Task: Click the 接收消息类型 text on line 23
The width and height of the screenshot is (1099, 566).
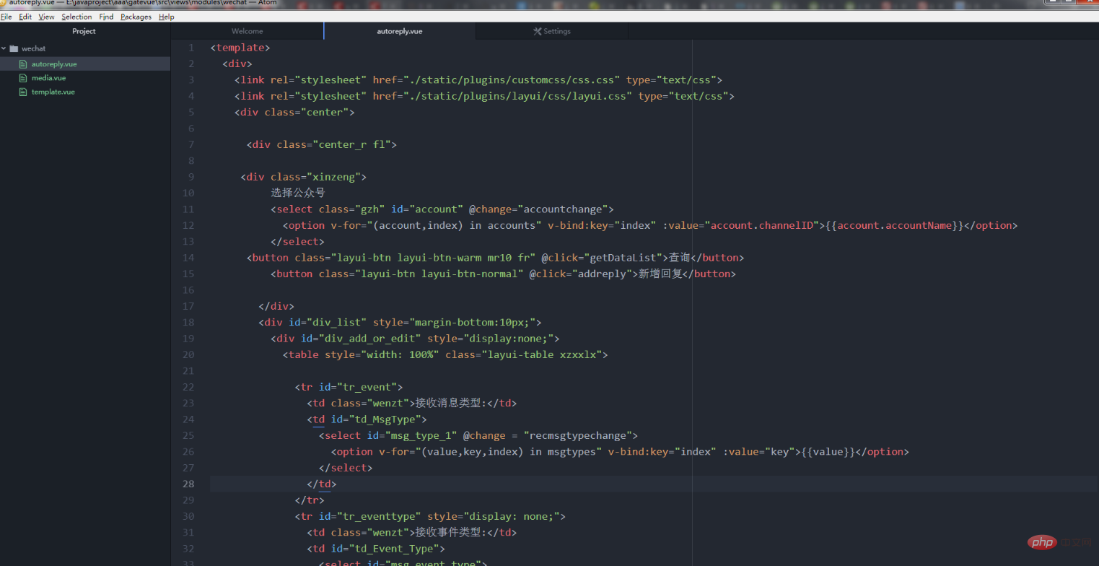Action: pos(448,403)
